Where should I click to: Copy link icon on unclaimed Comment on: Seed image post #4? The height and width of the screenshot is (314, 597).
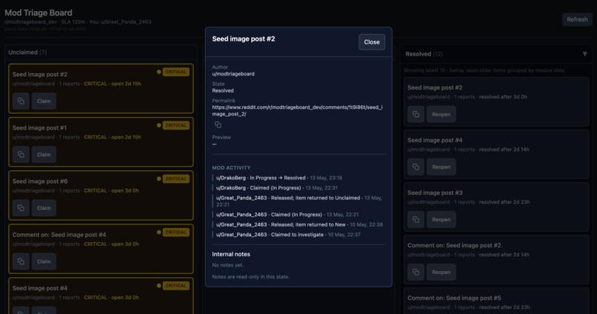[21, 261]
